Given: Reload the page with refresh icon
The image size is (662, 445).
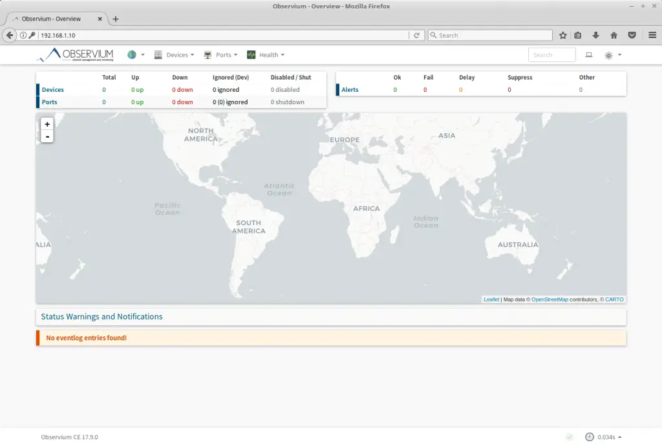Looking at the screenshot, I should (x=417, y=35).
